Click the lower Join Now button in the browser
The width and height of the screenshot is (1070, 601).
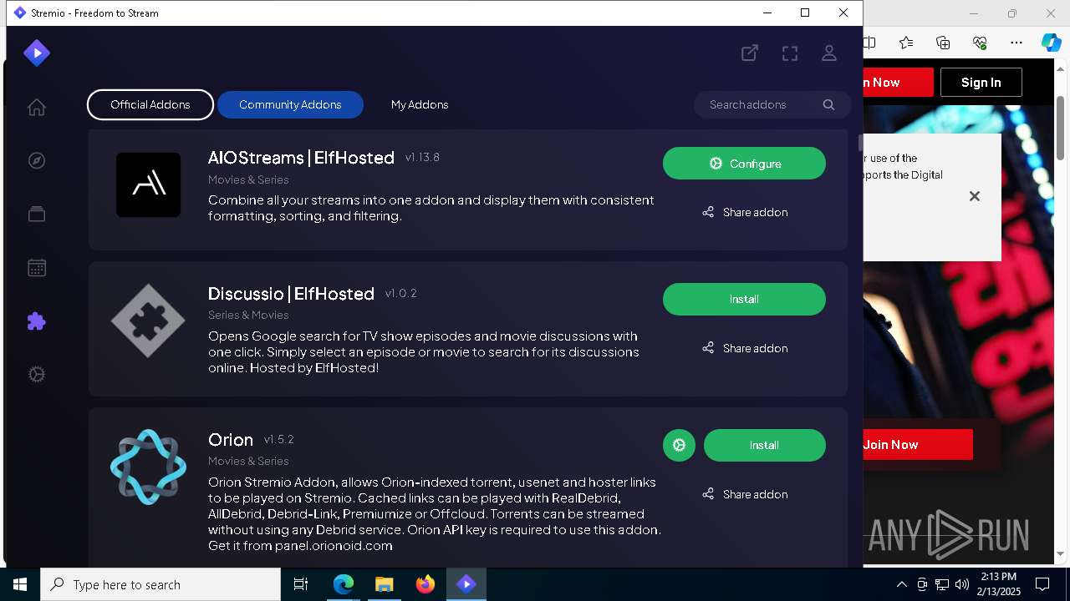coord(918,444)
